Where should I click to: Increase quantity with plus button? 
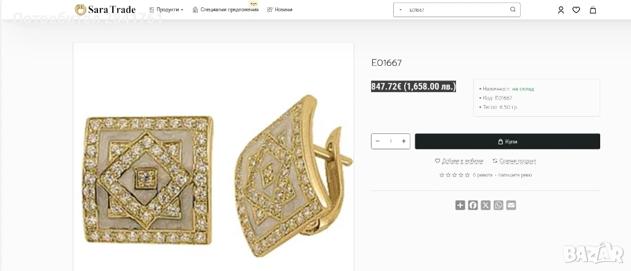[x=404, y=141]
